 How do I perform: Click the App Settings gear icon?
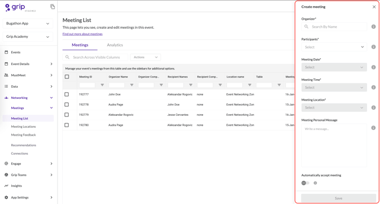[6, 197]
